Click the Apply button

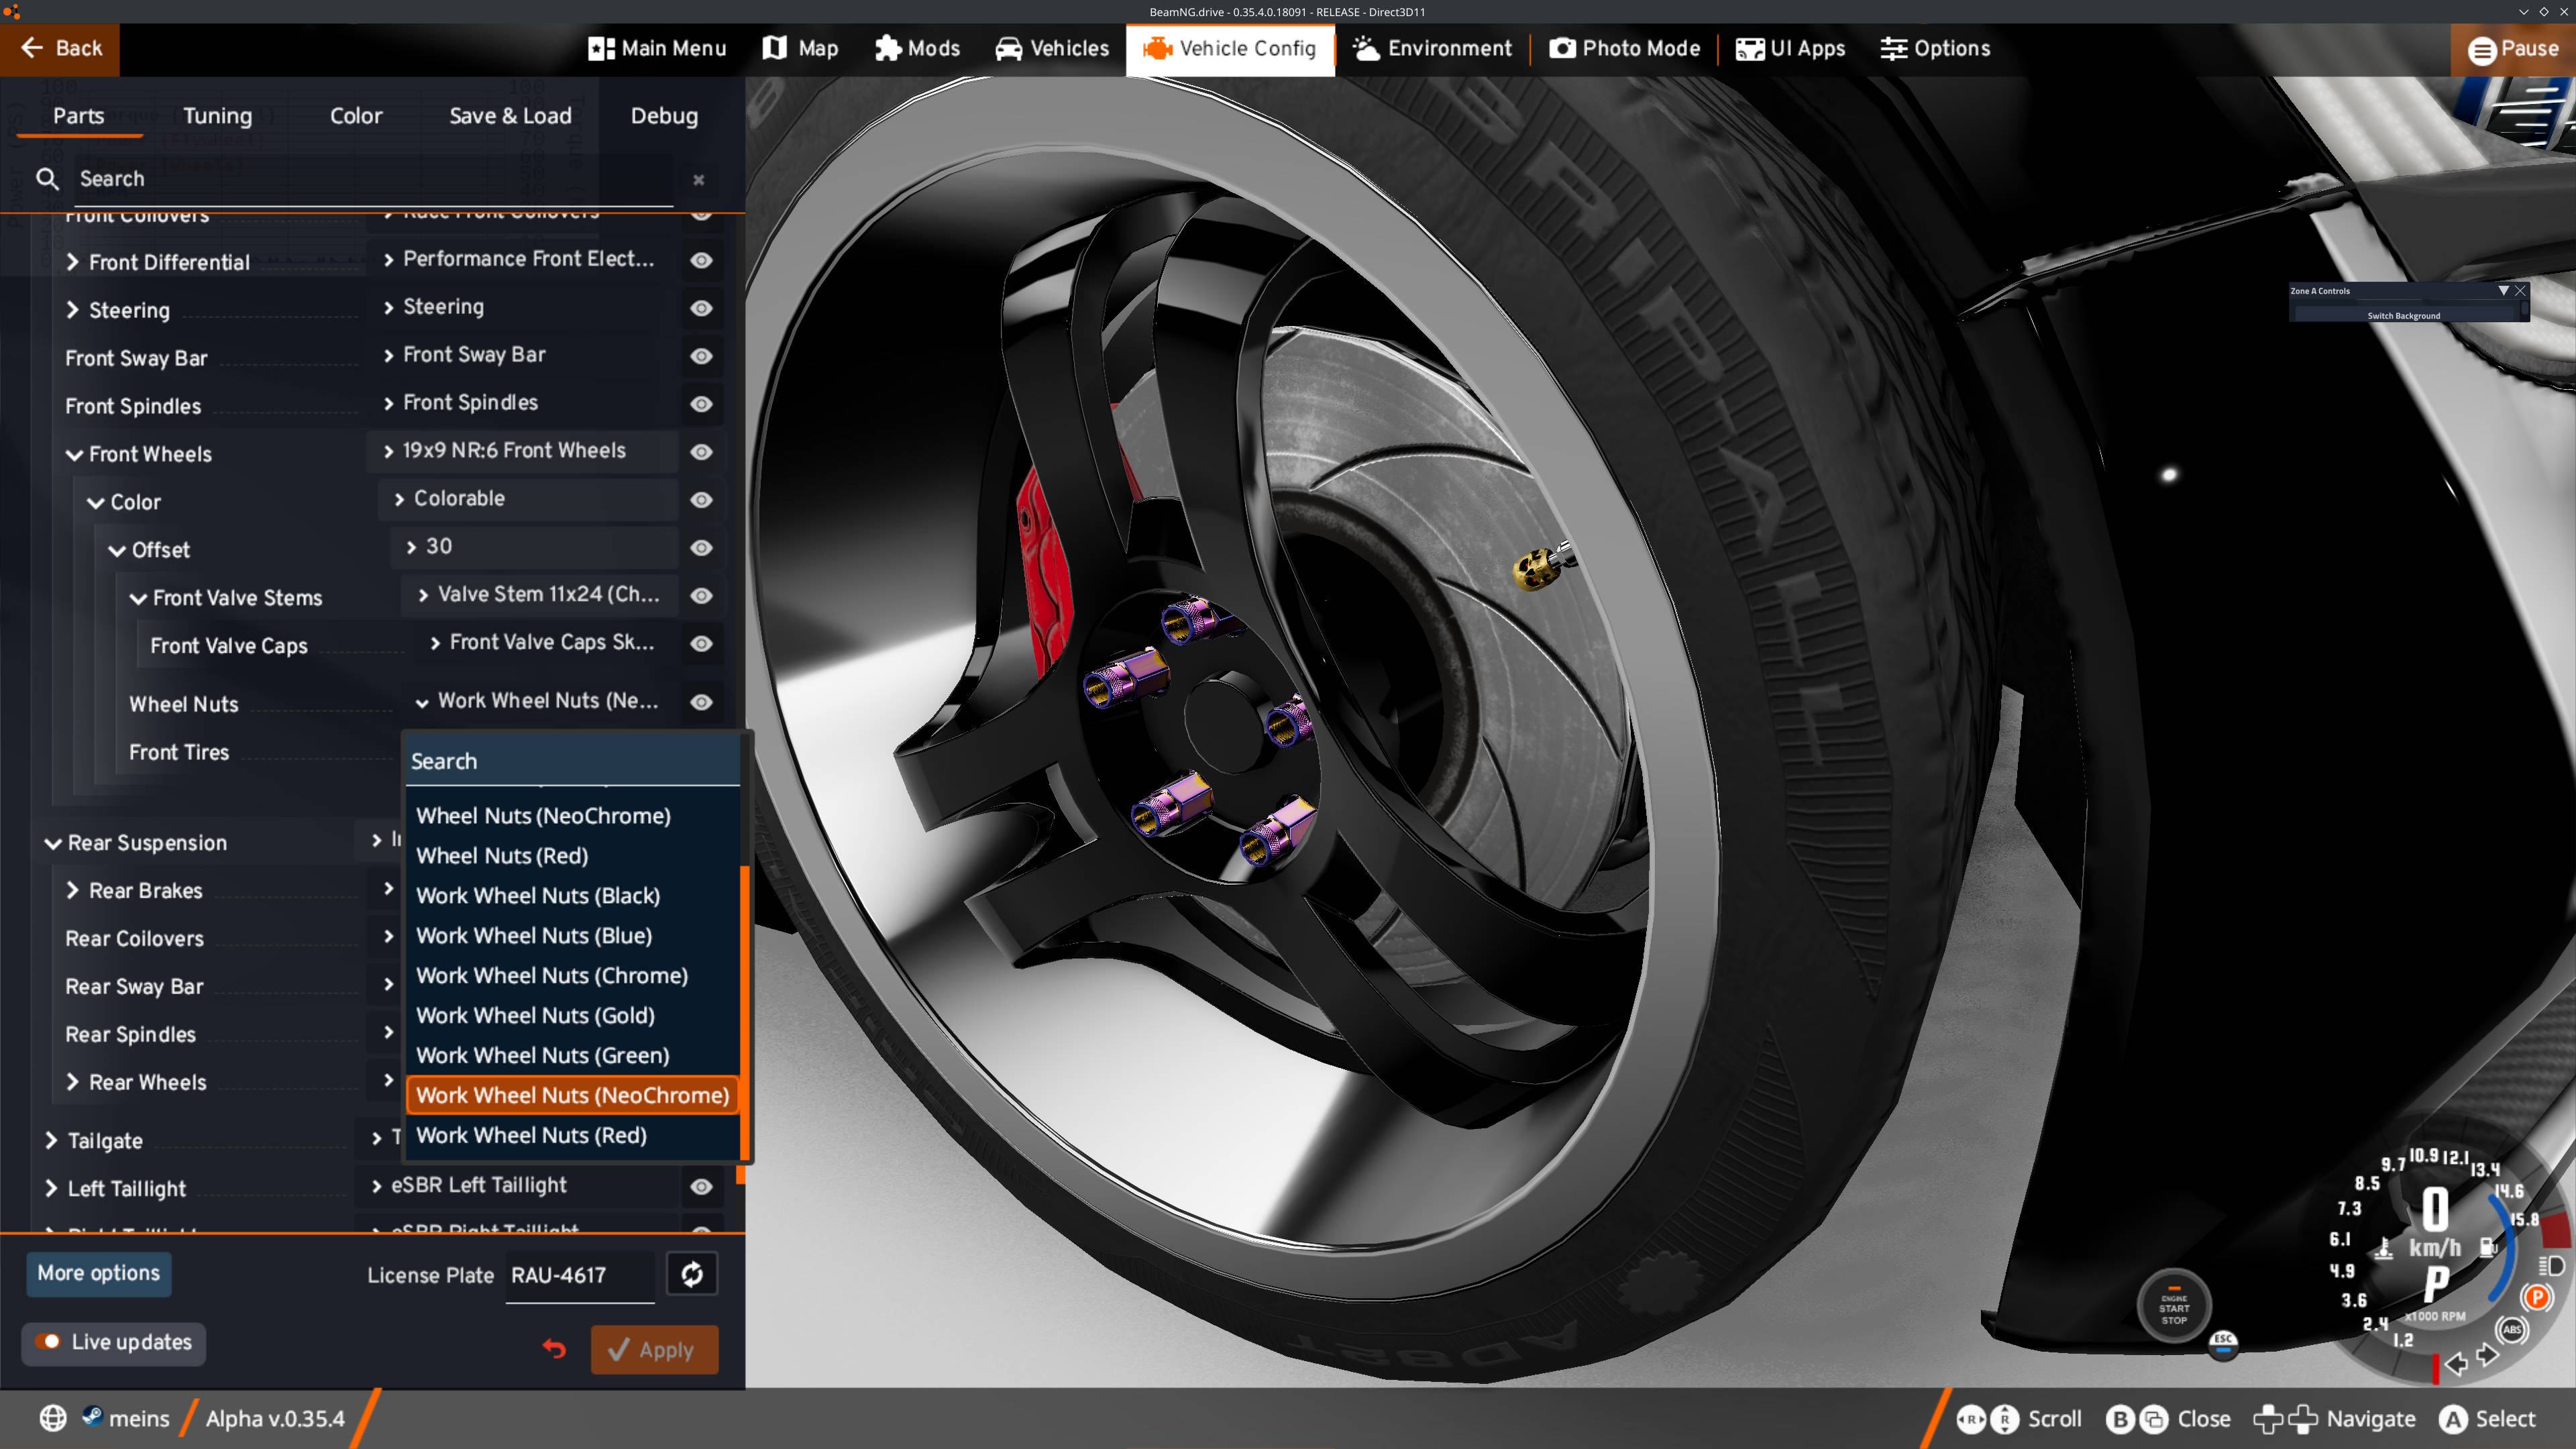click(654, 1349)
